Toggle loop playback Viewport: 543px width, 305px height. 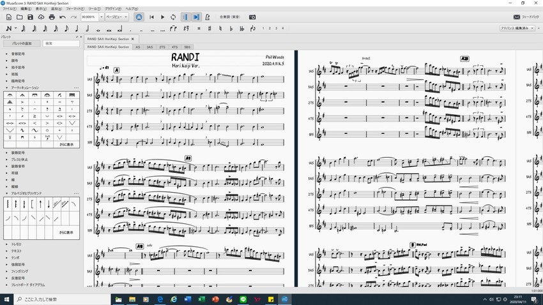click(x=173, y=17)
